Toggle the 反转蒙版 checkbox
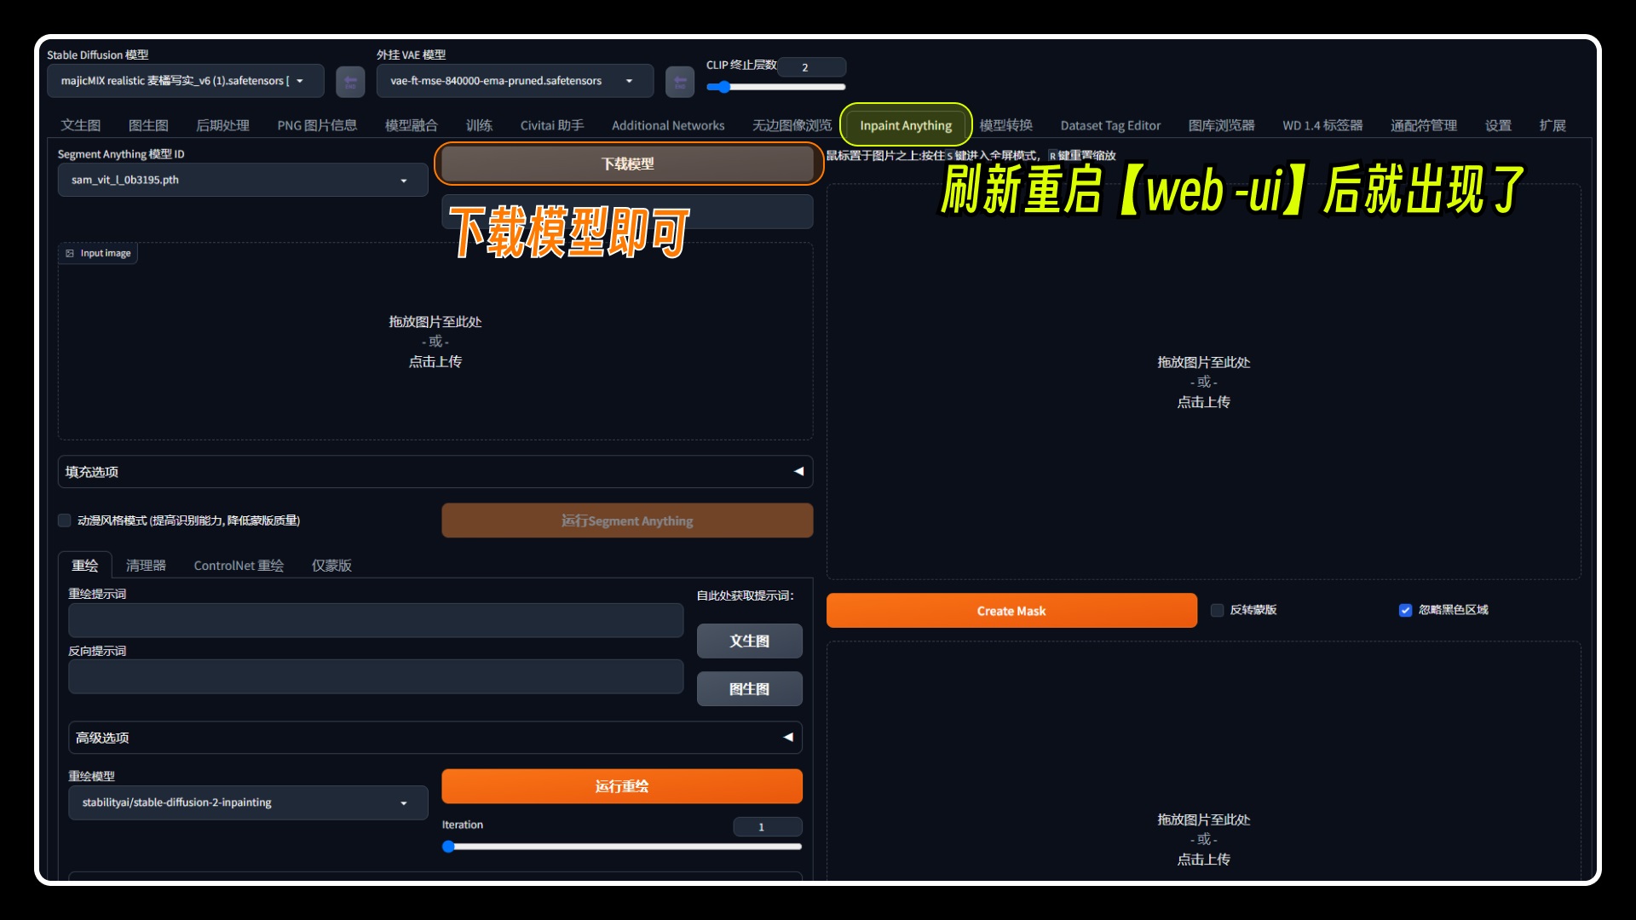The height and width of the screenshot is (920, 1636). click(x=1217, y=610)
